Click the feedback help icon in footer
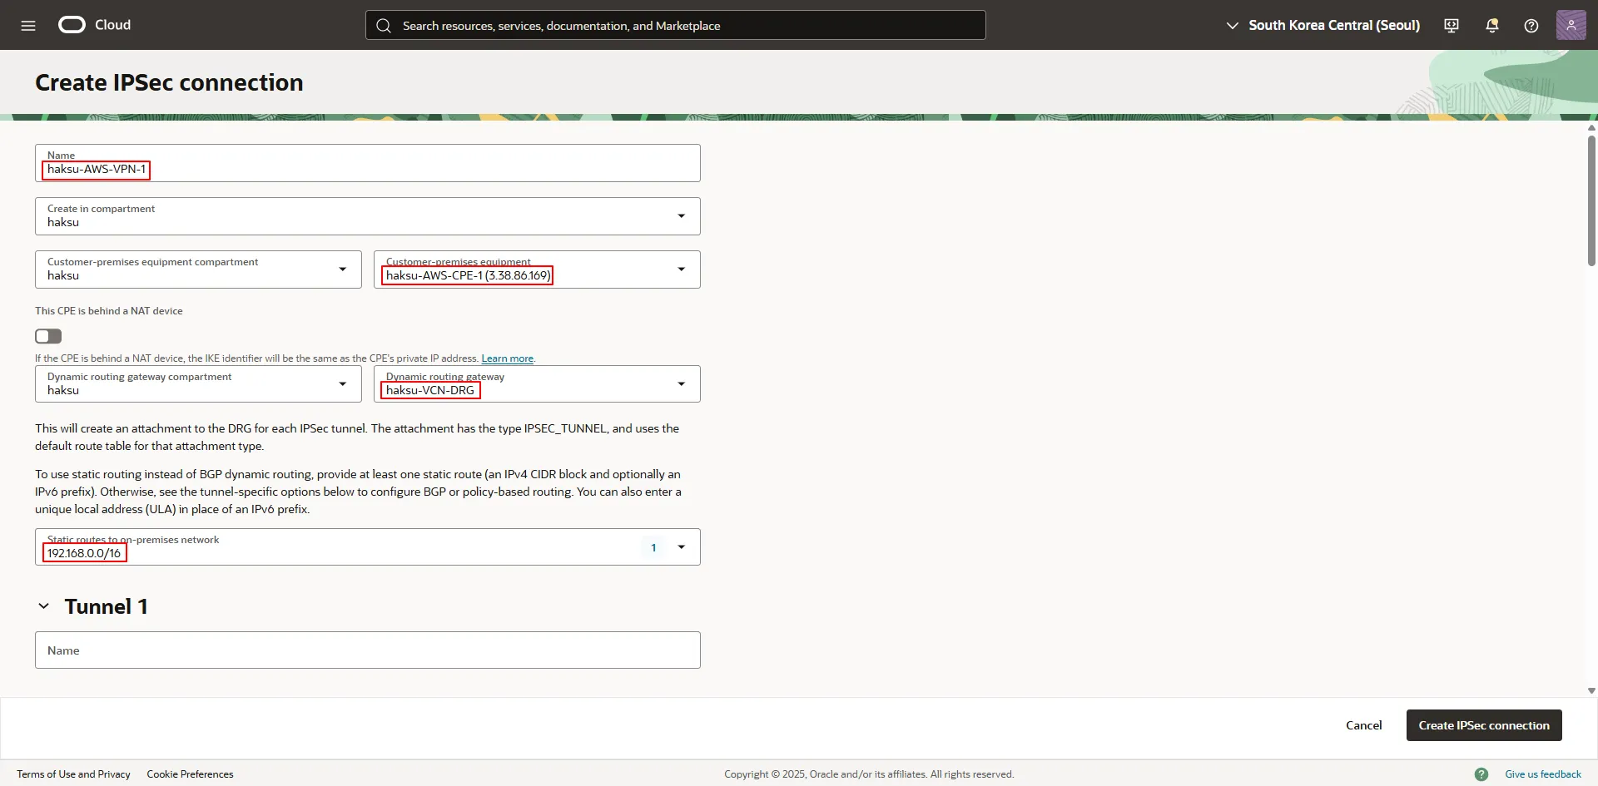Viewport: 1598px width, 786px height. click(x=1481, y=774)
